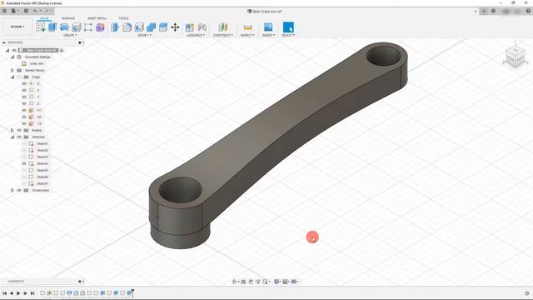533x300 pixels.
Task: Collapse the Document Settings node
Action: 12,57
